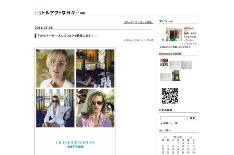Open the alittleact's fotolife link
The image size is (234, 155).
(x=170, y=54)
